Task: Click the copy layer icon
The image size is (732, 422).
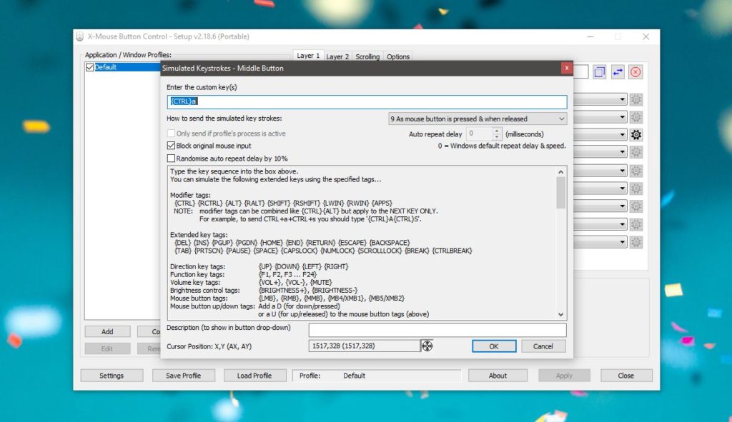Action: (x=599, y=72)
